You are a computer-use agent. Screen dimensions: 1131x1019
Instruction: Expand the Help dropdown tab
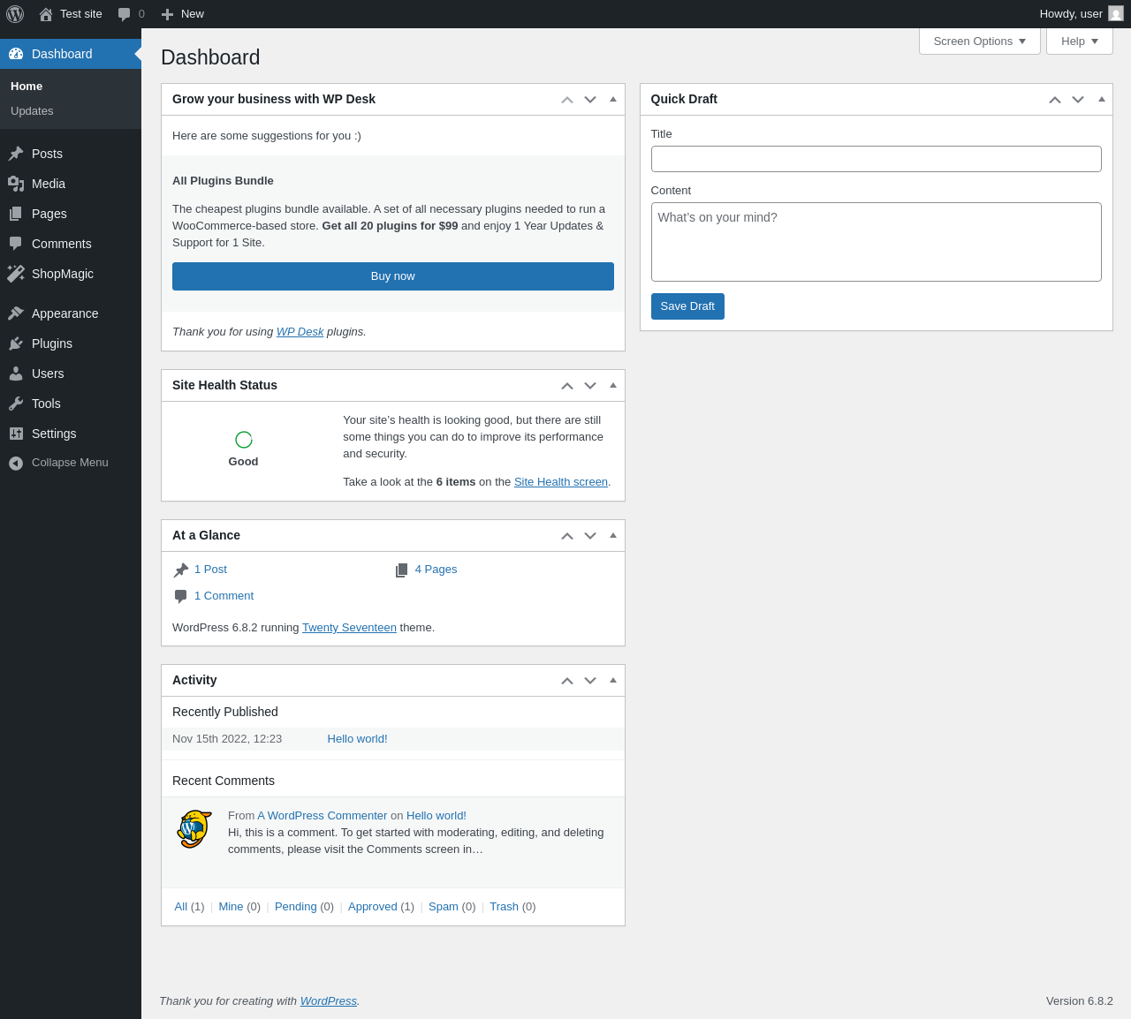tap(1080, 41)
